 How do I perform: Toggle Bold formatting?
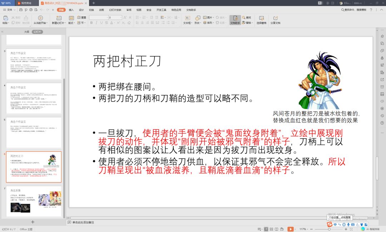click(x=91, y=22)
